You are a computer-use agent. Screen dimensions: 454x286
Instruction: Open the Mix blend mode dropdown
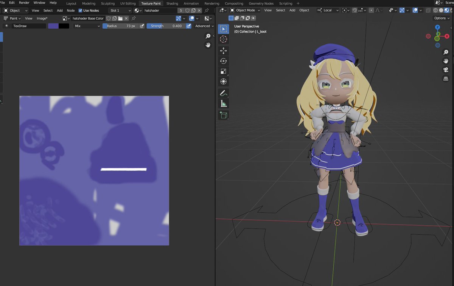coord(87,26)
